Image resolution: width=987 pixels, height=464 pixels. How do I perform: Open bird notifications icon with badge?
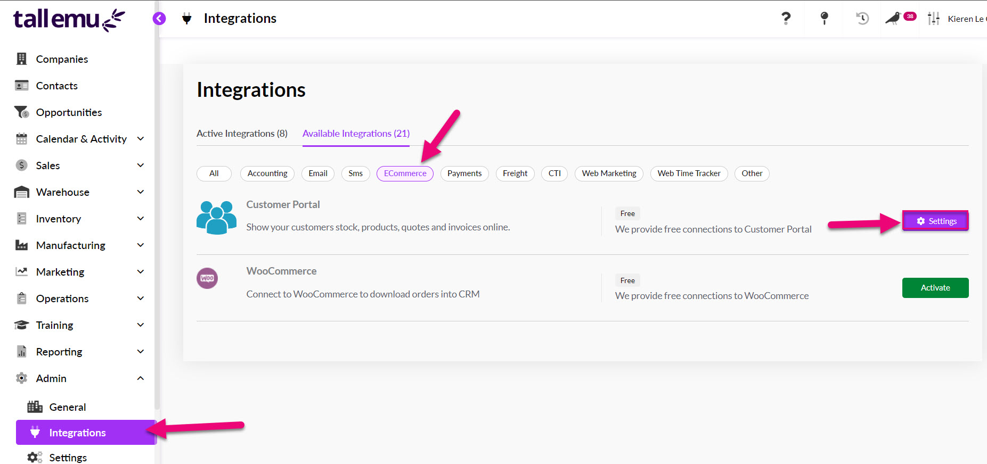pos(900,18)
